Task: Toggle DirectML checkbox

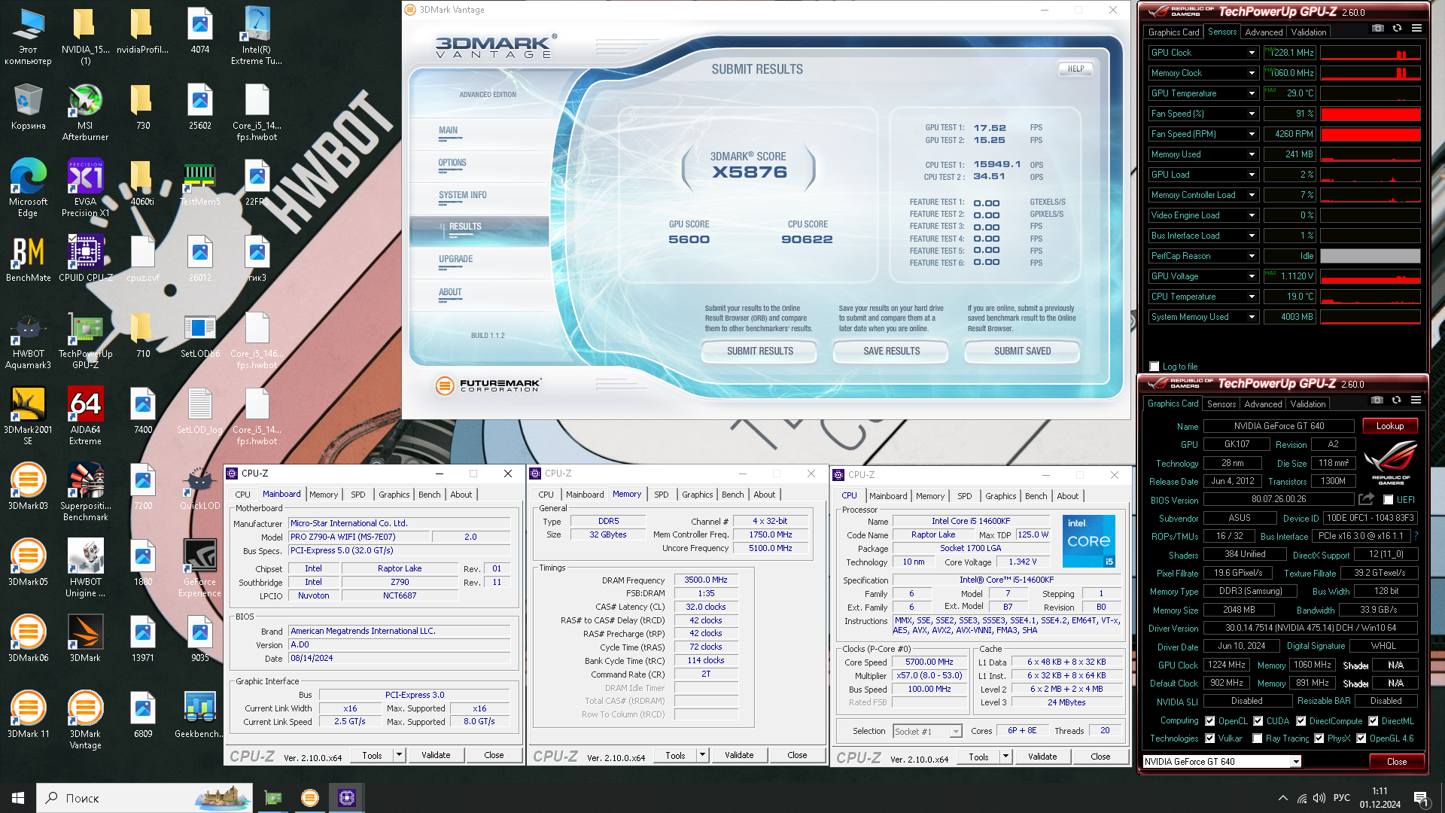Action: pos(1373,721)
